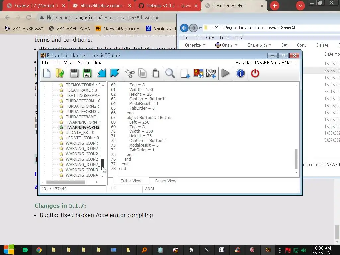This screenshot has width=340, height=255.
Task: Copy with the double-page icon
Action: 142,73
